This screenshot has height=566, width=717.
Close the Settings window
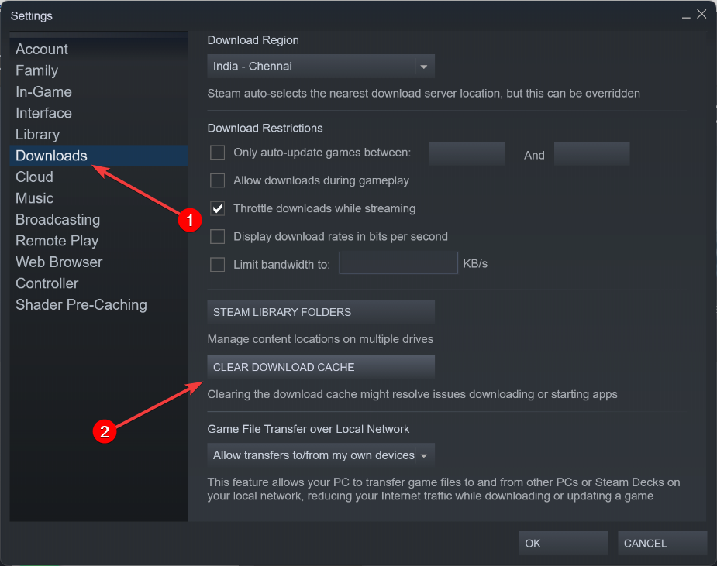701,15
